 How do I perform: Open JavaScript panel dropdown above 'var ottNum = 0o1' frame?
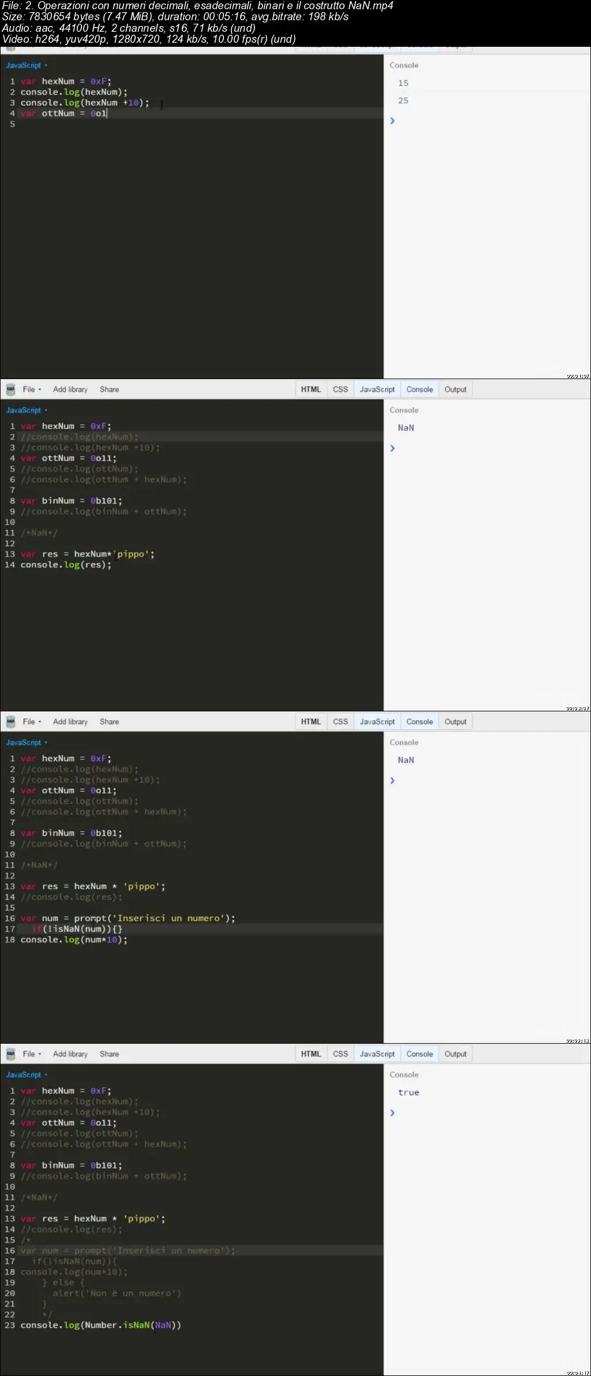coord(27,65)
